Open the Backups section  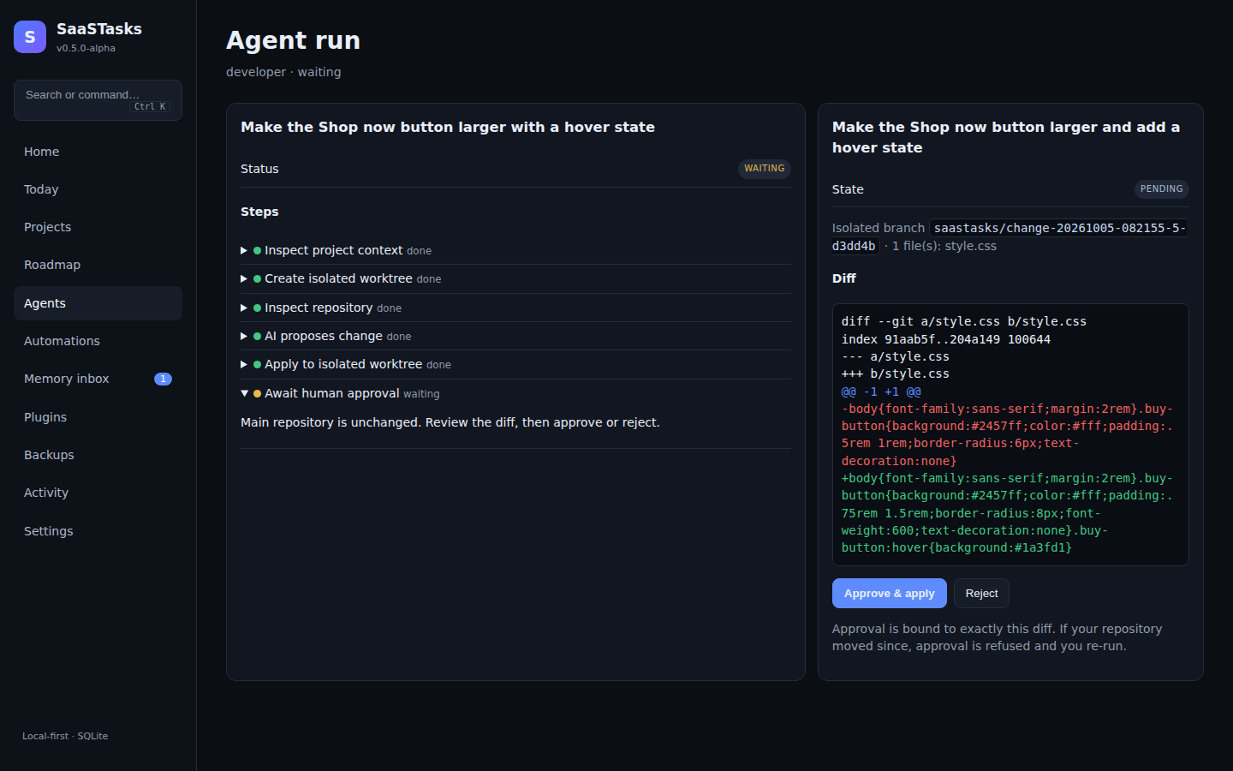98,455
